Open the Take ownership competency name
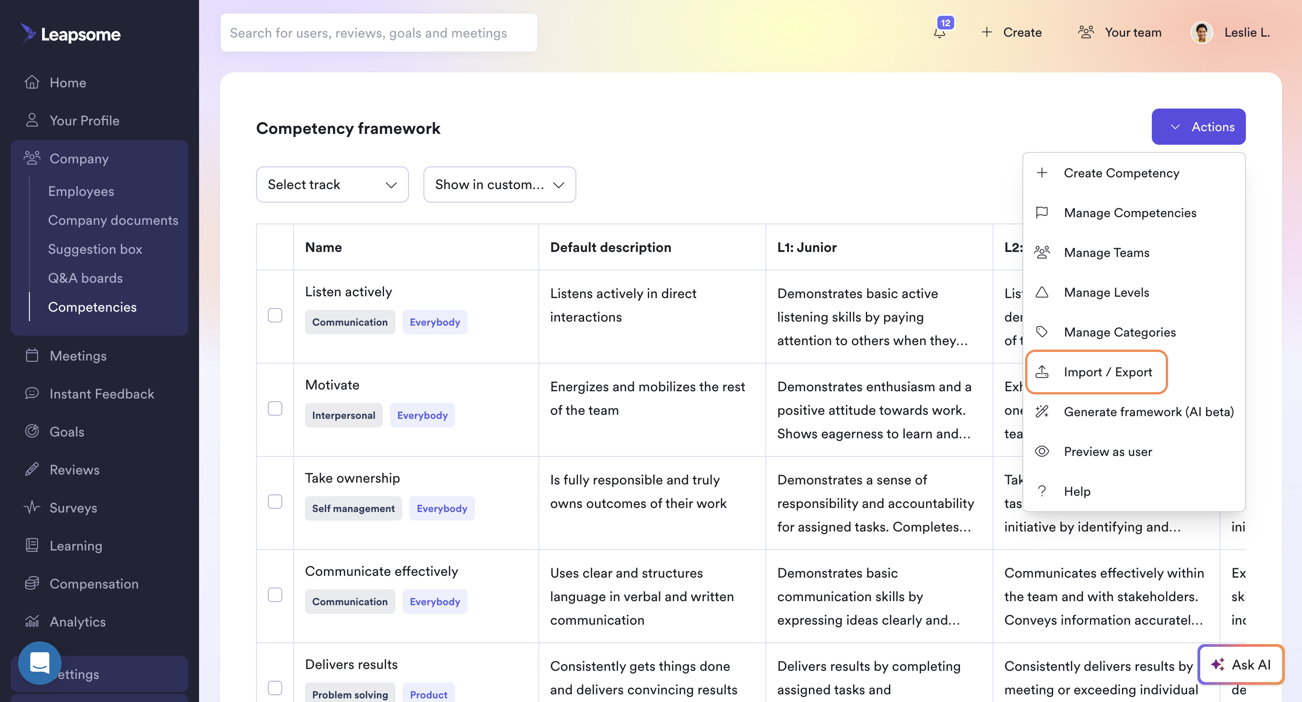 click(352, 478)
